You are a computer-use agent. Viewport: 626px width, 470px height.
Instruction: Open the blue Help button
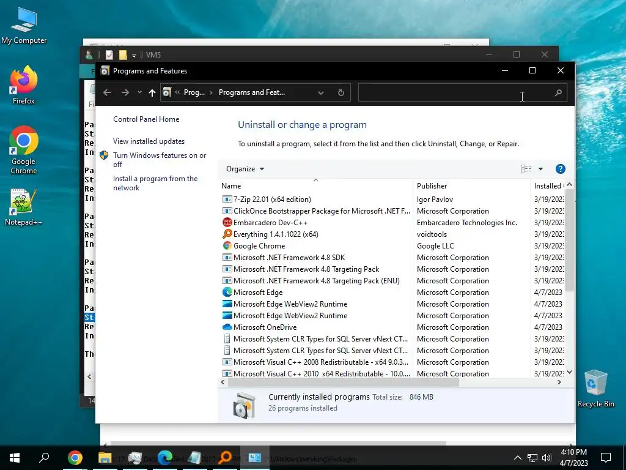(x=561, y=169)
